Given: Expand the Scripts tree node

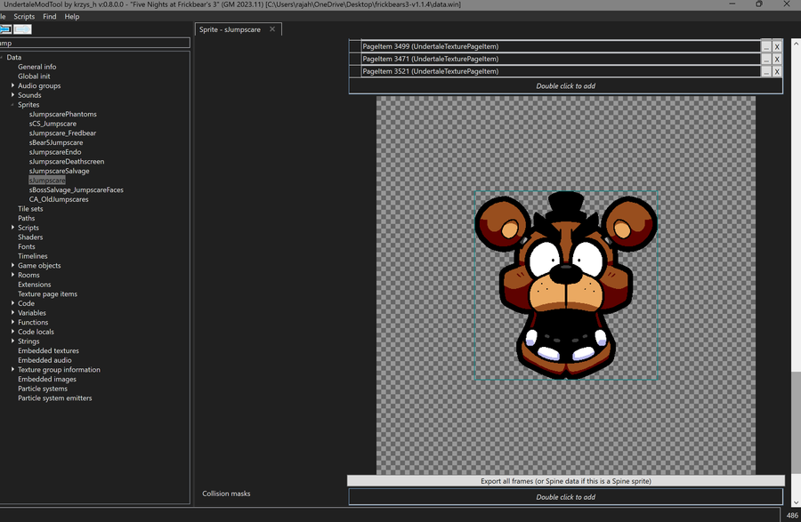Looking at the screenshot, I should [12, 227].
